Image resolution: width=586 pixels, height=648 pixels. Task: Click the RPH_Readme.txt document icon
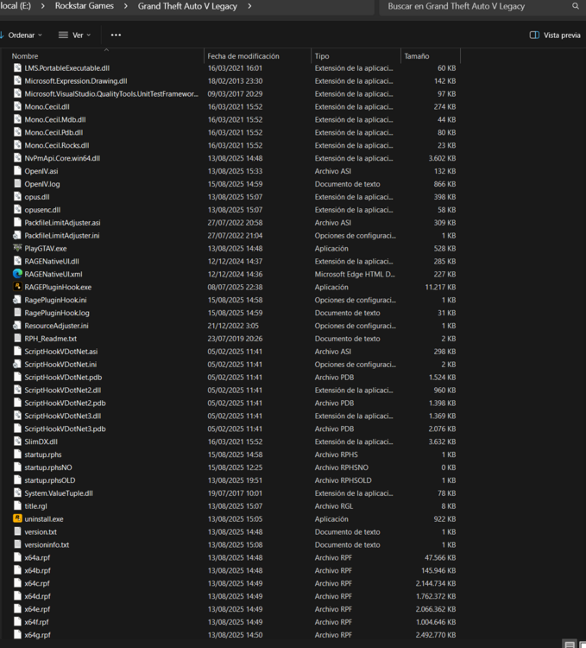tap(17, 338)
